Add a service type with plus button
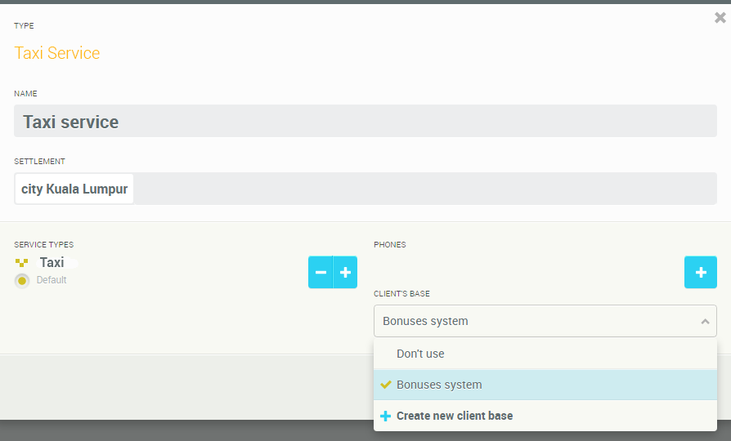The height and width of the screenshot is (441, 731). 345,272
